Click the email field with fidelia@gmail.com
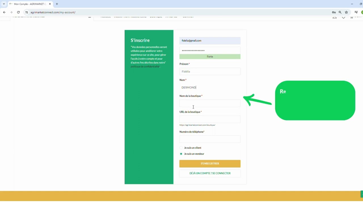Viewport: 363px width, 204px height. [x=210, y=41]
